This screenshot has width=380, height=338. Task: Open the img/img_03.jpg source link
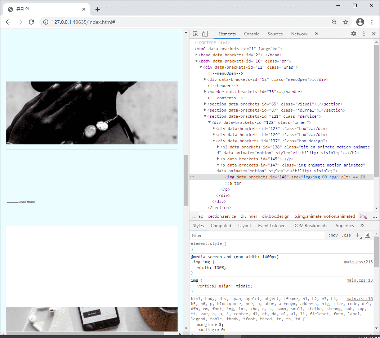click(x=320, y=177)
